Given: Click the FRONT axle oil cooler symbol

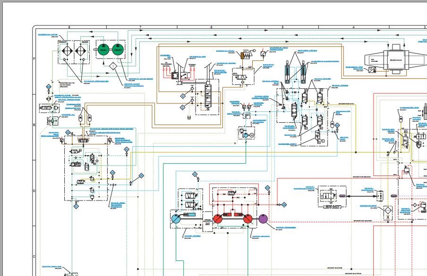Looking at the screenshot, I should pyautogui.click(x=67, y=51).
